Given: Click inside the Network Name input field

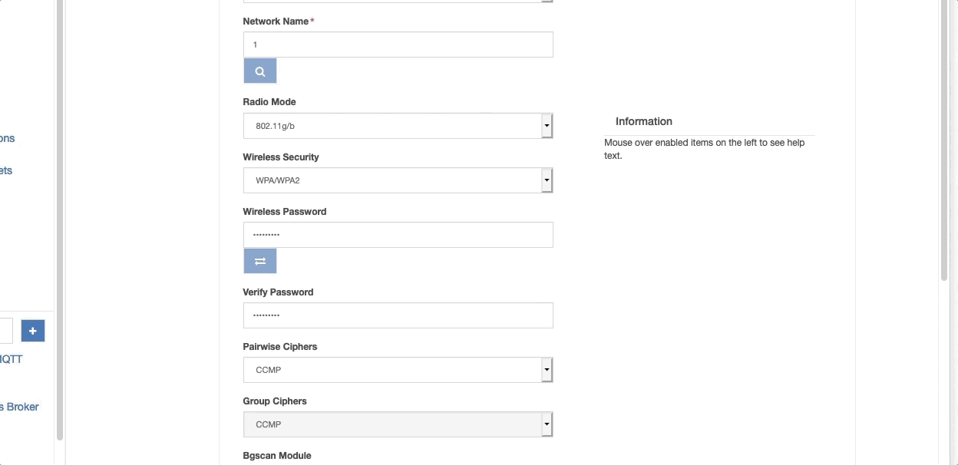Looking at the screenshot, I should tap(398, 45).
